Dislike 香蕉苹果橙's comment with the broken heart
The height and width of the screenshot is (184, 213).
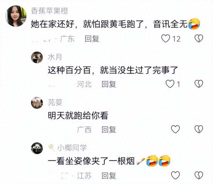[x=199, y=39]
